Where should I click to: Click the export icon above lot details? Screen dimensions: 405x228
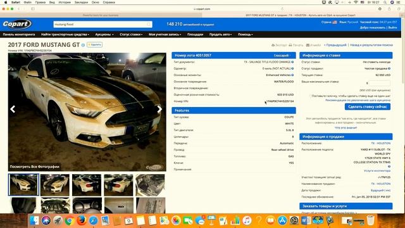273,45
